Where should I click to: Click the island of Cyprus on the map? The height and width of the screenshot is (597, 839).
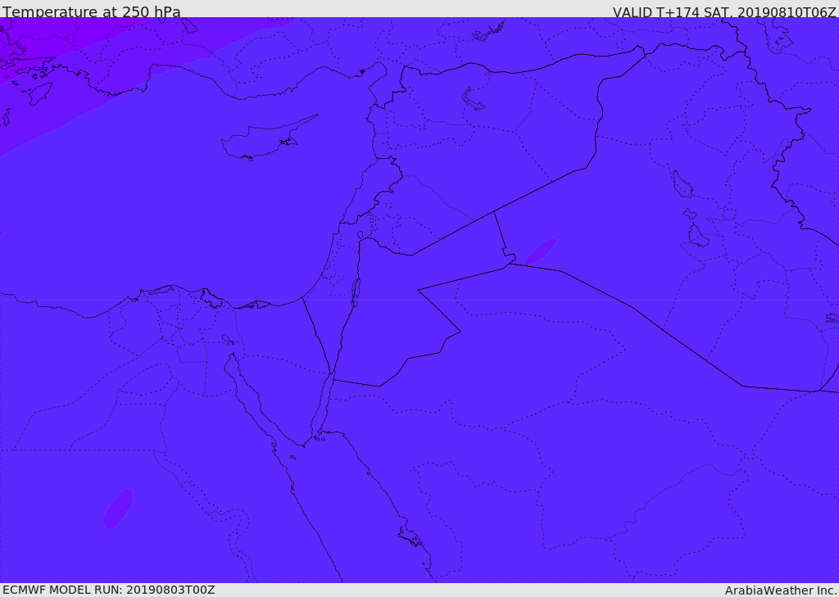[262, 140]
